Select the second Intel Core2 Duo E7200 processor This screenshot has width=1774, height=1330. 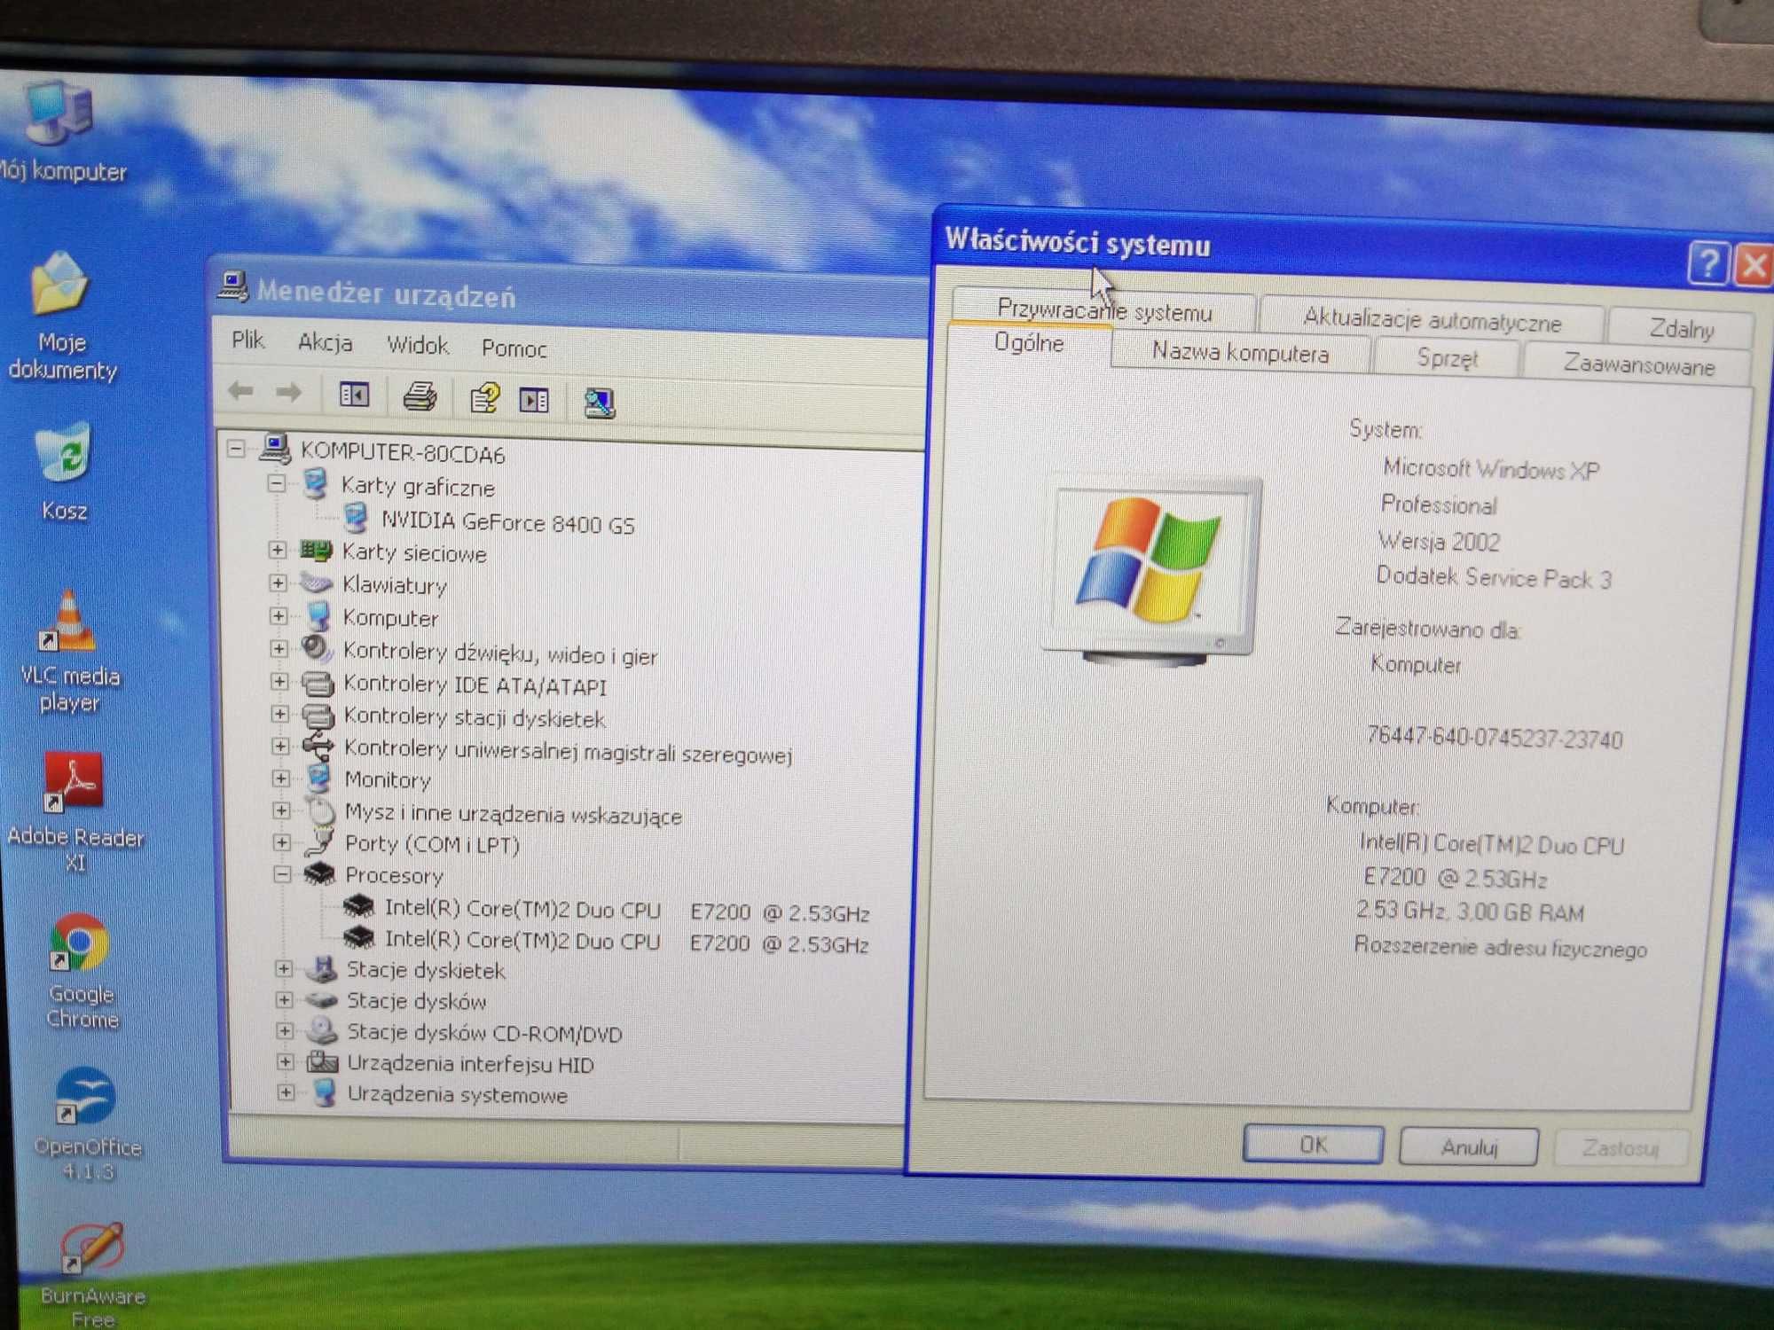[627, 942]
